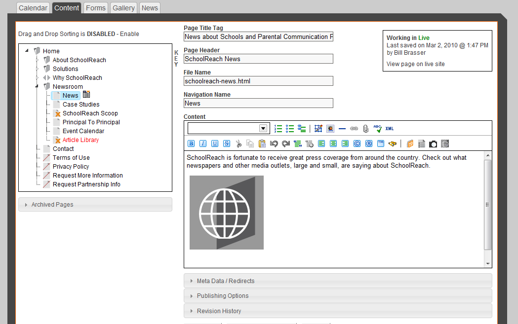Run the ABC spell check
Viewport: 518px width, 324px height.
pyautogui.click(x=378, y=129)
